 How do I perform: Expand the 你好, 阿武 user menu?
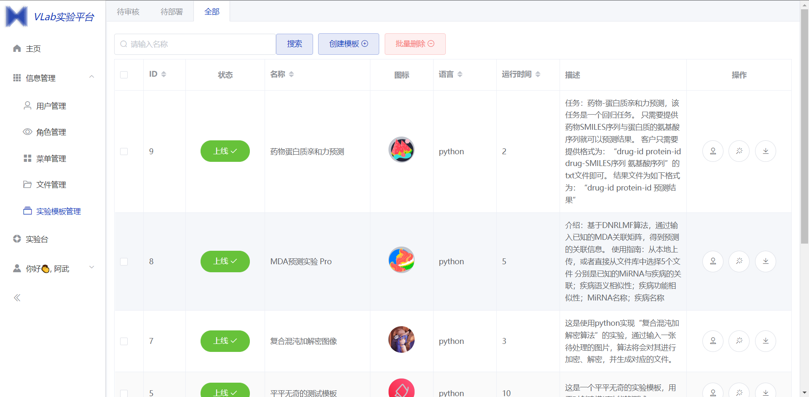53,268
